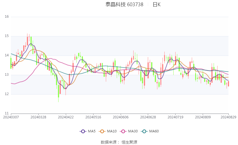
Task: Click the price axis label 14
Action: pyautogui.click(x=7, y=55)
